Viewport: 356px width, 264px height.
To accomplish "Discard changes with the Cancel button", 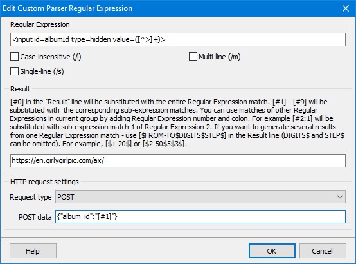I will point(323,251).
